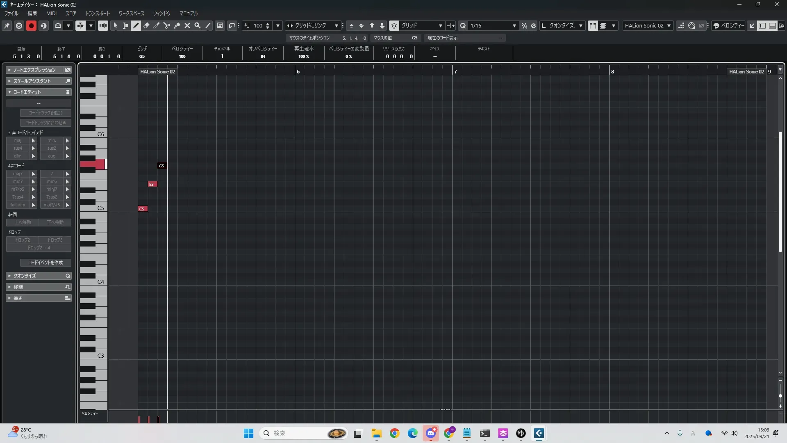Select the Erase tool
The width and height of the screenshot is (787, 443).
click(x=146, y=26)
